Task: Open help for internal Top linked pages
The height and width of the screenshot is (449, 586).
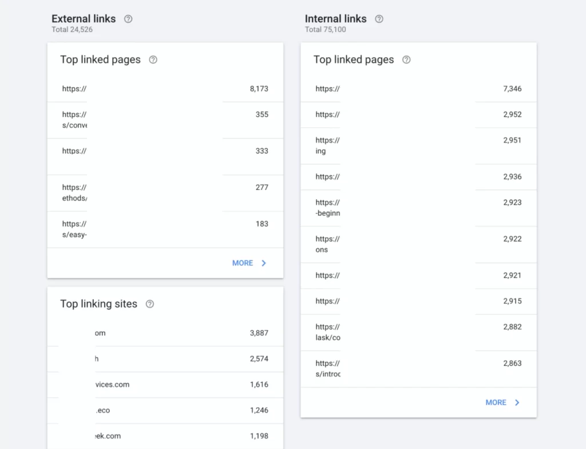Action: pyautogui.click(x=406, y=59)
